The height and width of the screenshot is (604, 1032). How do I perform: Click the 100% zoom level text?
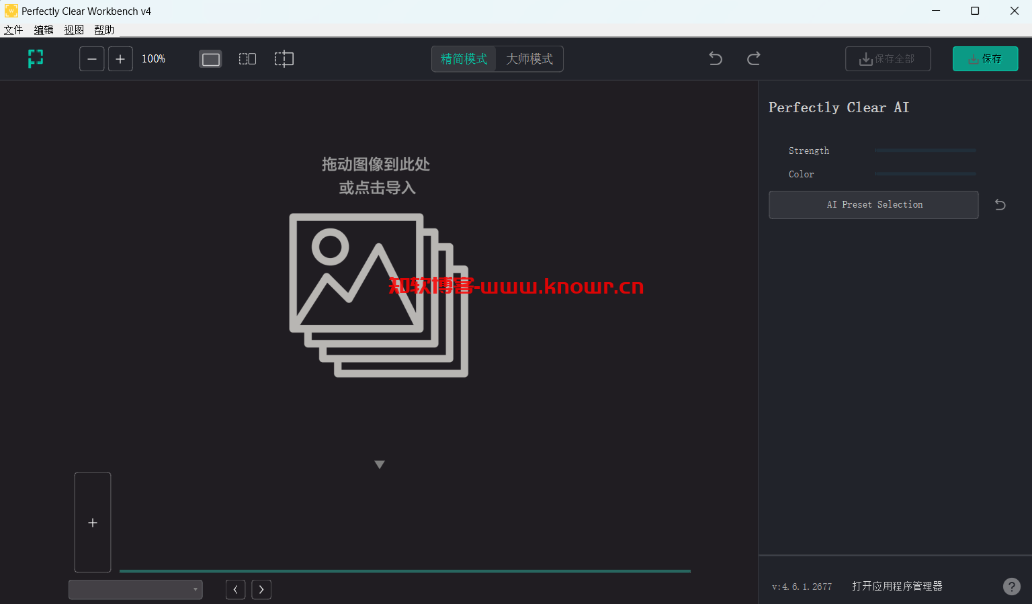click(x=153, y=59)
